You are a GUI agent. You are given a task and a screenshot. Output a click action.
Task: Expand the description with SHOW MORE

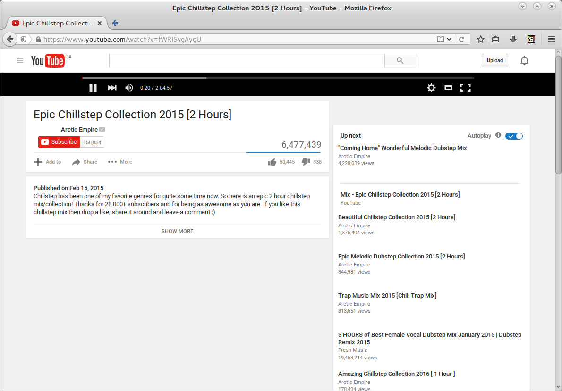click(x=177, y=231)
